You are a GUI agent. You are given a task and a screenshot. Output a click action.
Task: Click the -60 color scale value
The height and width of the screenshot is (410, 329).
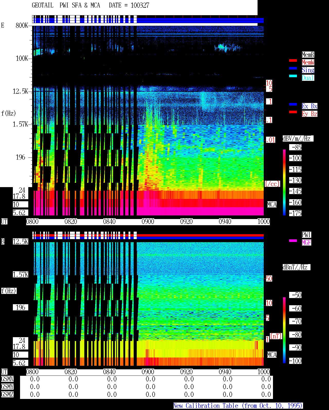click(296, 308)
